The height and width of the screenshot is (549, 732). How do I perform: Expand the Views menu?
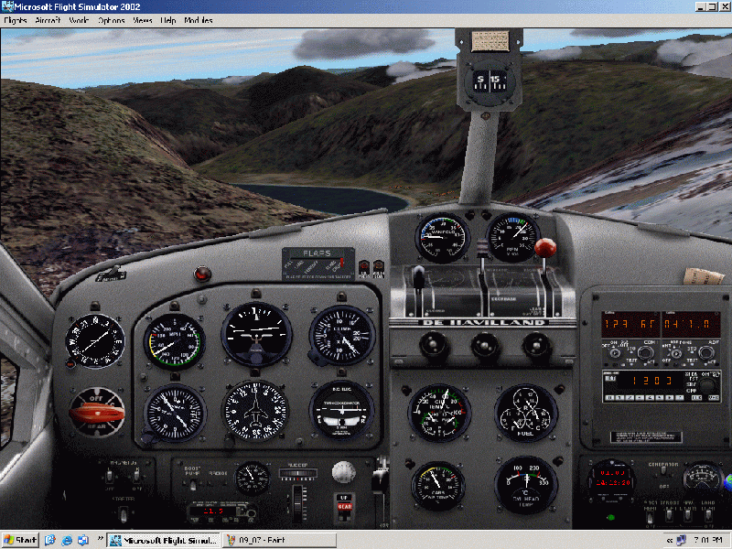point(142,20)
